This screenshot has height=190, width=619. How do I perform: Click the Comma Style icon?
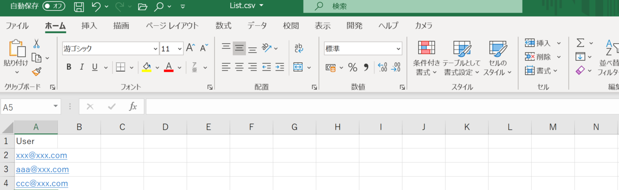click(366, 67)
